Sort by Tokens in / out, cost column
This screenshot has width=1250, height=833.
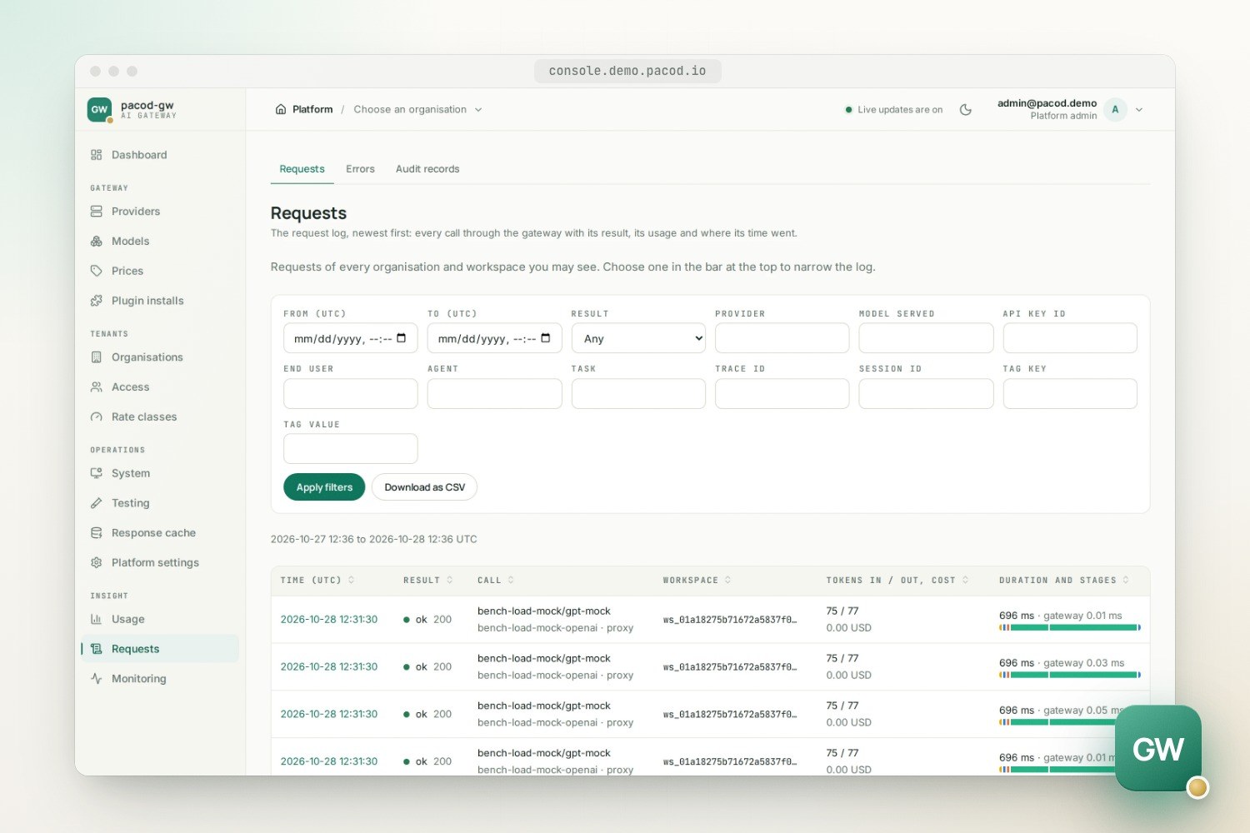point(897,581)
